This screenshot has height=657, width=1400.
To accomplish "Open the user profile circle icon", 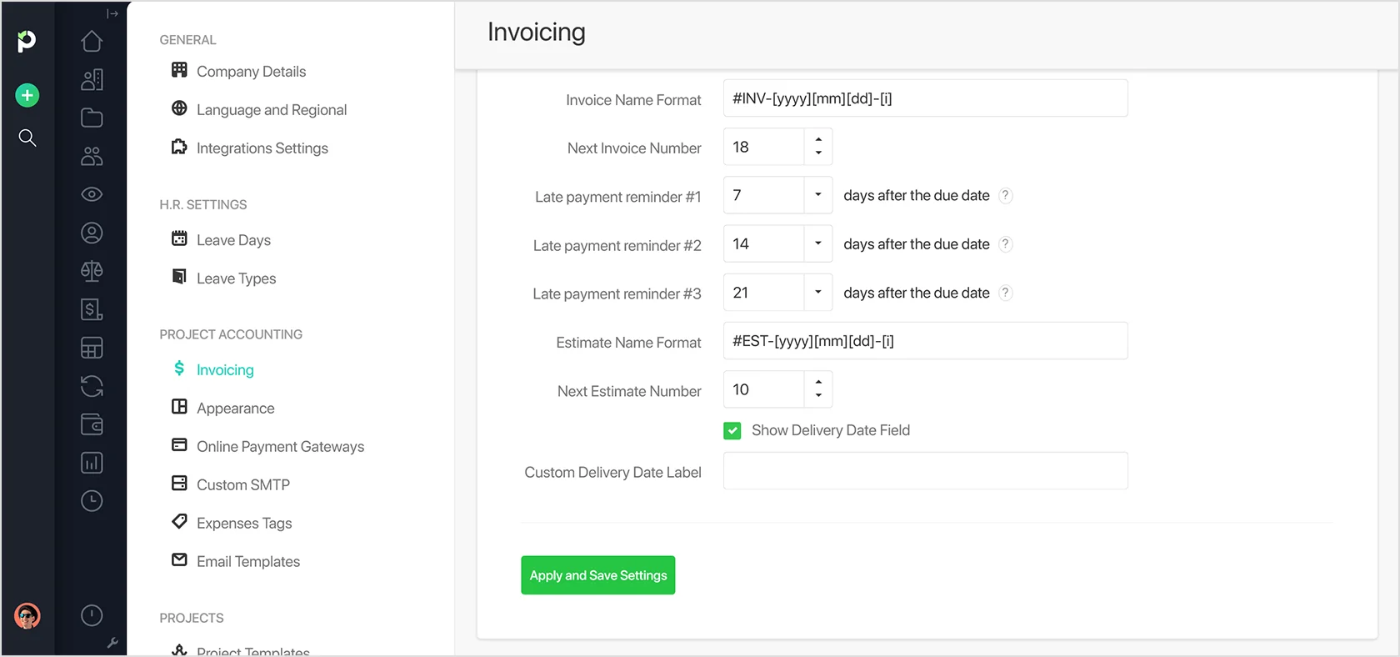I will pos(92,233).
